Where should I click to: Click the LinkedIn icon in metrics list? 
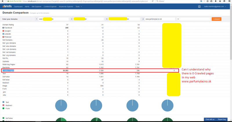tap(3, 34)
